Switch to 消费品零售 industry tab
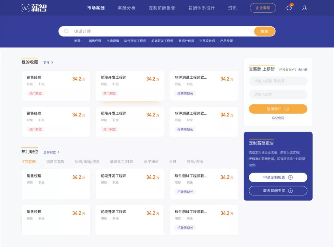 [55, 162]
